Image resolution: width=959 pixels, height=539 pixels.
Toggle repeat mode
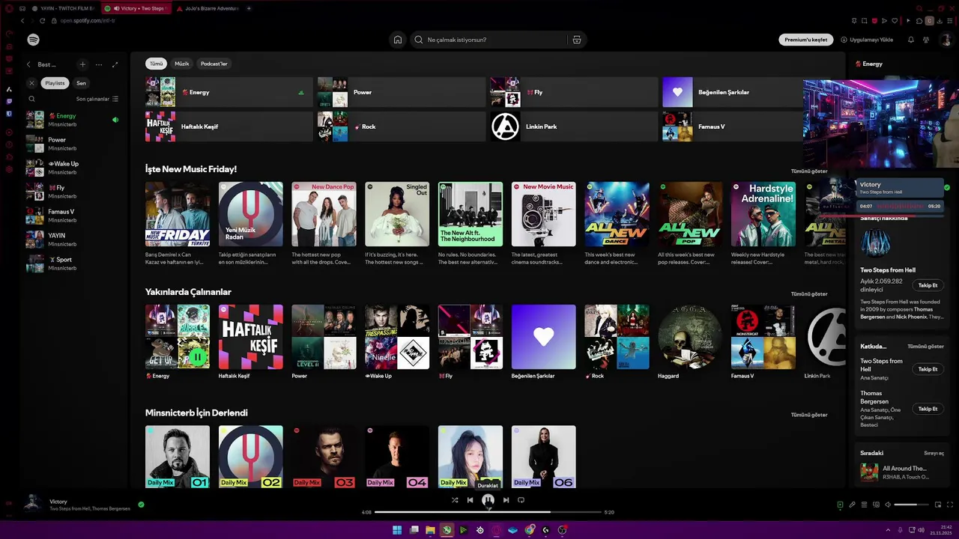click(521, 500)
